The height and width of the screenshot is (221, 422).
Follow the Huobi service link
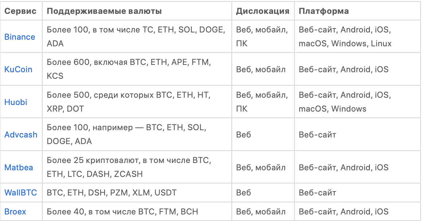point(16,102)
